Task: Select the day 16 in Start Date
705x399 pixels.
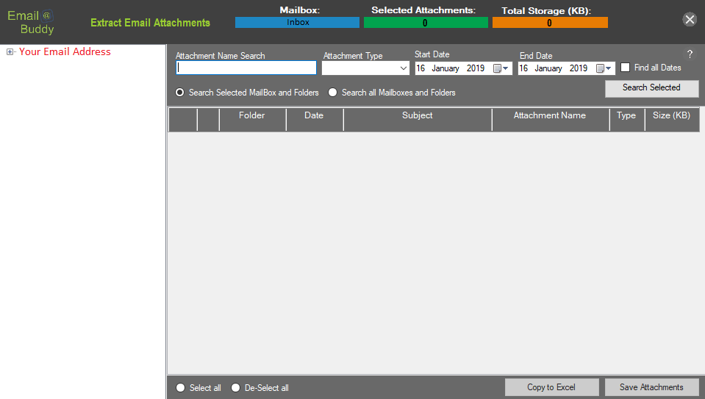Action: pos(421,68)
